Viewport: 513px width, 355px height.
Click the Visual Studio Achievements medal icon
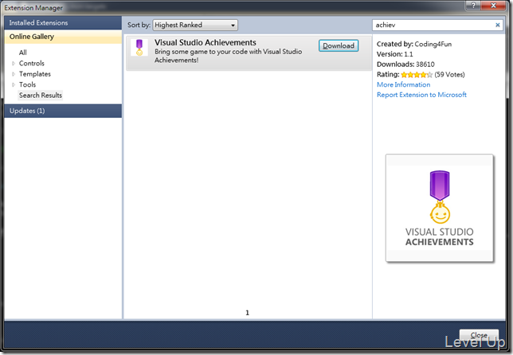click(139, 48)
